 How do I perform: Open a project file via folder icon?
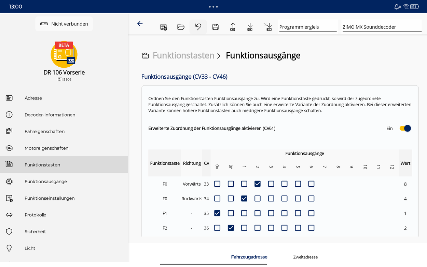(181, 27)
